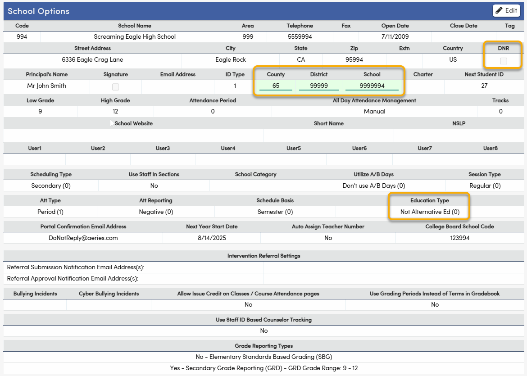Click Scheduling Type value Secondary (0)
527x376 pixels.
pyautogui.click(x=51, y=186)
